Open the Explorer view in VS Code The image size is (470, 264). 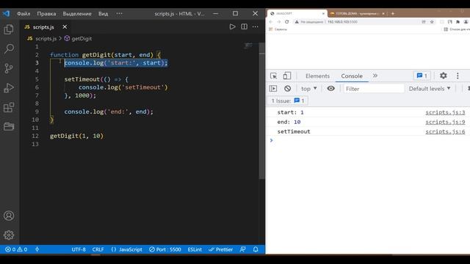(x=9, y=29)
